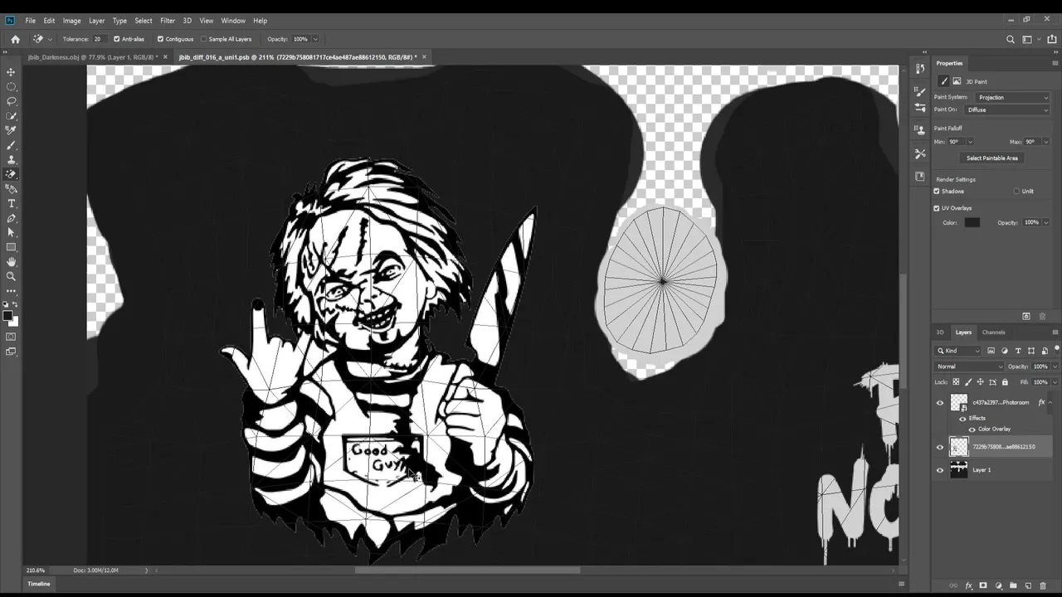
Task: Open UV Overlays opacity dropdown
Action: (1045, 222)
